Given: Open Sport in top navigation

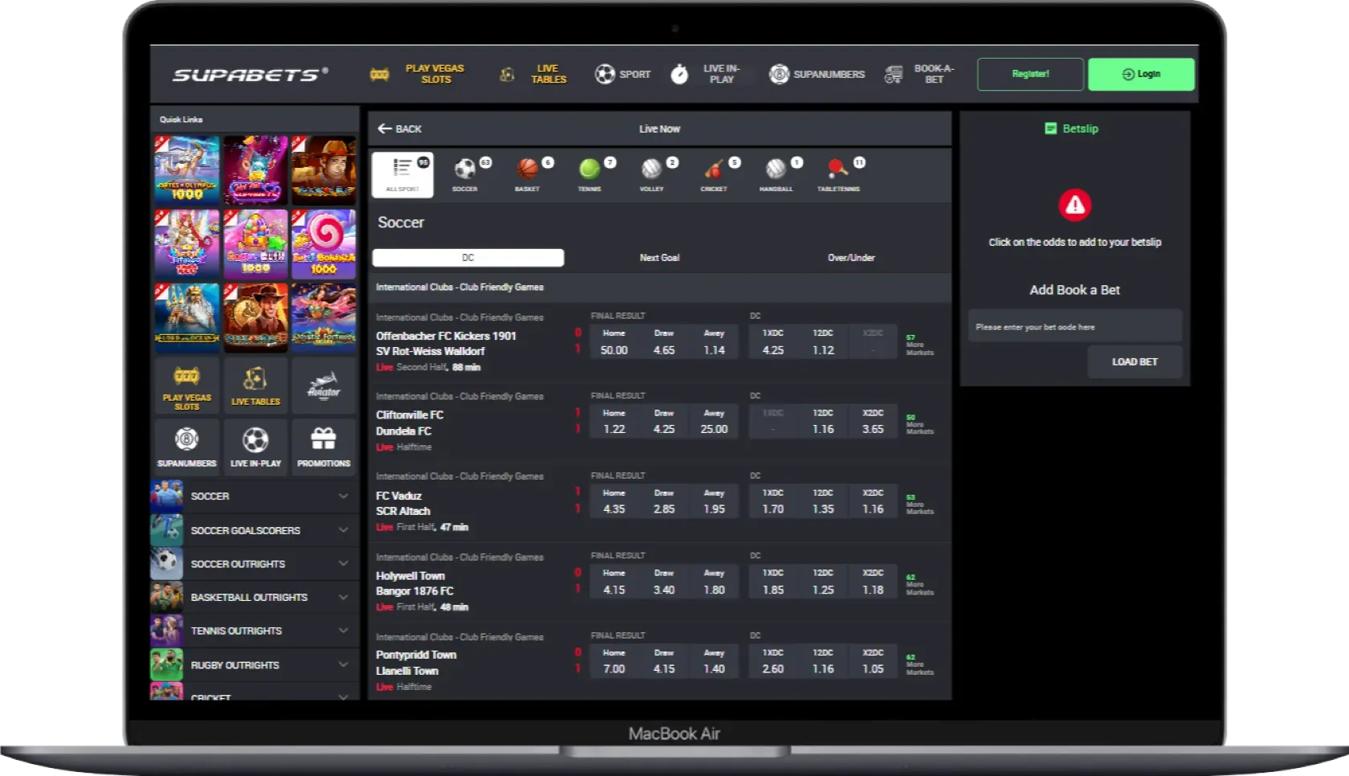Looking at the screenshot, I should pos(622,74).
